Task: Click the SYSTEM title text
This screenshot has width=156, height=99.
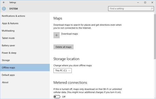Action: (13, 9)
